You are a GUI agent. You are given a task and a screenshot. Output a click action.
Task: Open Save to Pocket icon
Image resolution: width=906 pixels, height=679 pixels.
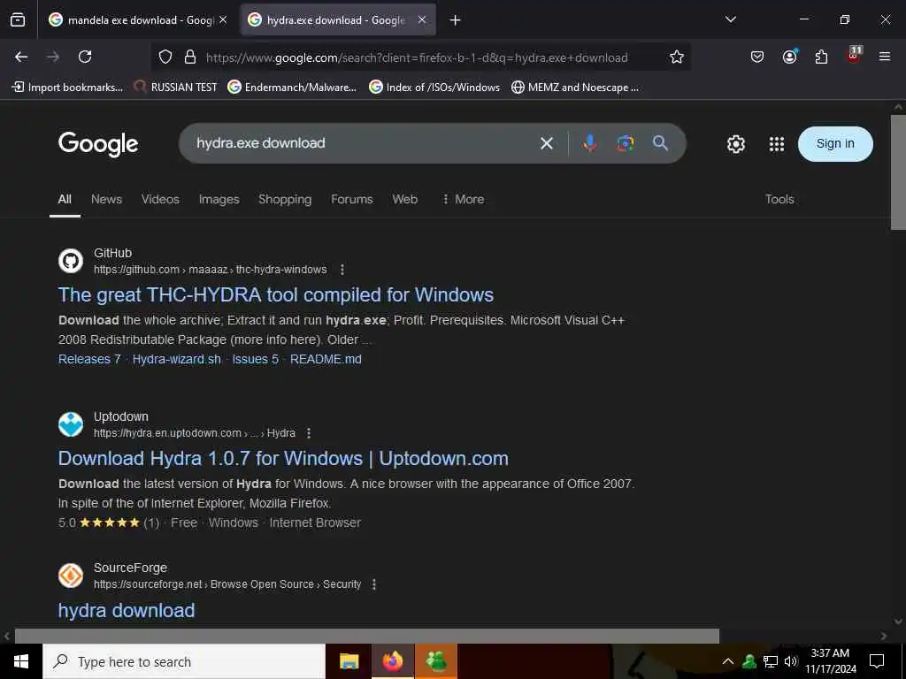pyautogui.click(x=757, y=57)
